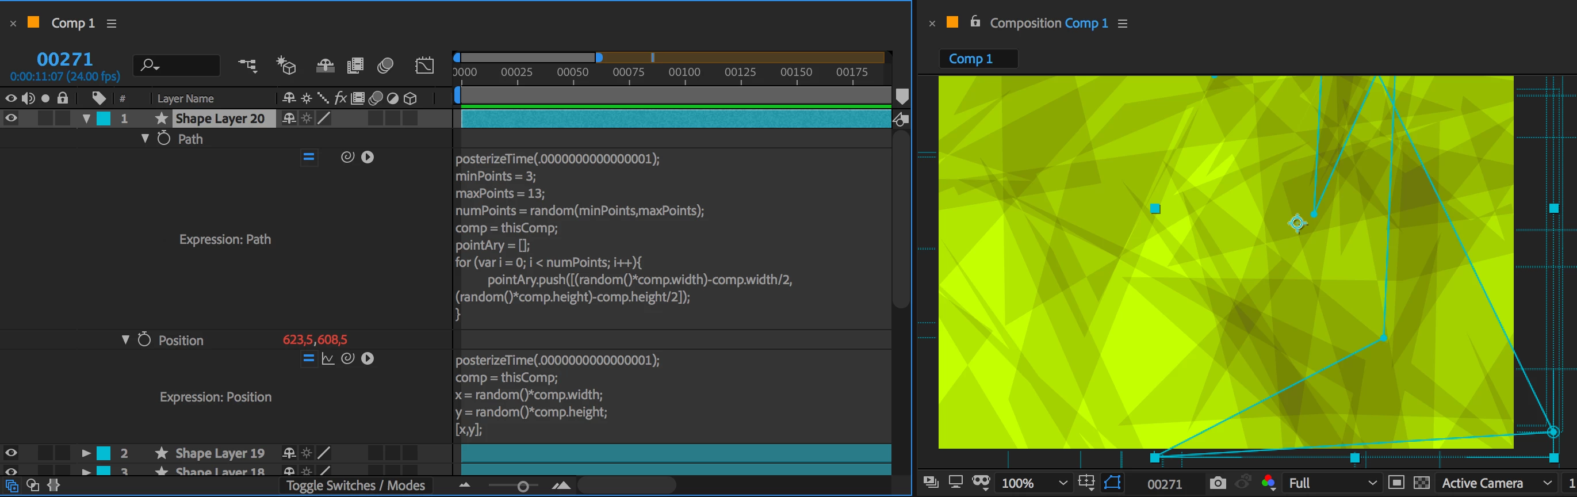Click the Always Preview This View icon
This screenshot has width=1577, height=497.
tap(931, 483)
